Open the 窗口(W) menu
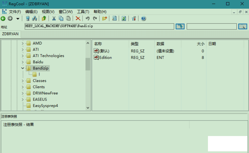 pos(65,12)
